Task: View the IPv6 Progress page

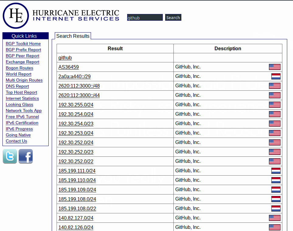Action: pos(19,129)
